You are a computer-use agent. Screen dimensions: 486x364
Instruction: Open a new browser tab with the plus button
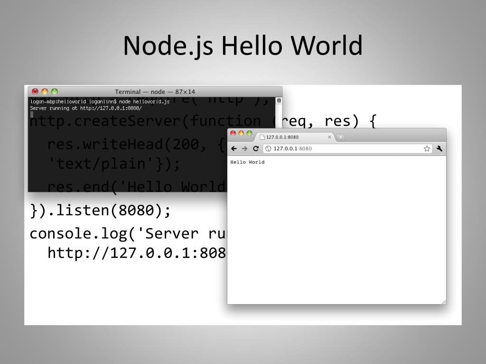341,137
